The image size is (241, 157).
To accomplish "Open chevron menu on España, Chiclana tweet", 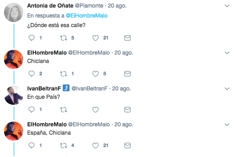I will click(227, 125).
